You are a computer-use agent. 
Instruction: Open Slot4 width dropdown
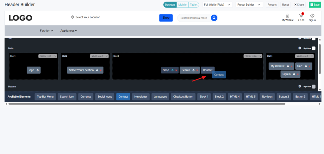(x=305, y=56)
